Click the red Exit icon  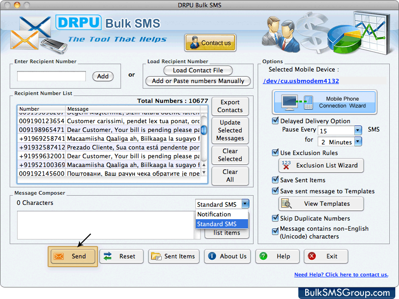tap(312, 256)
